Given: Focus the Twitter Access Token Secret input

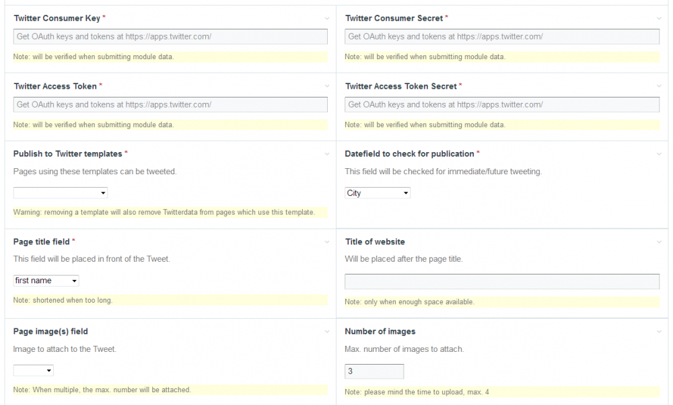Looking at the screenshot, I should point(502,105).
